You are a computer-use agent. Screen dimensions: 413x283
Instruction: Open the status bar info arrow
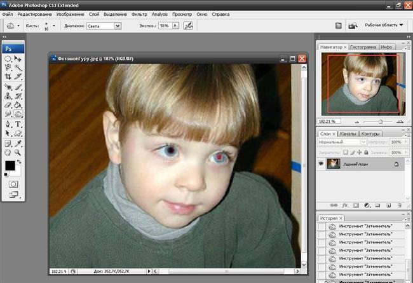tap(149, 271)
